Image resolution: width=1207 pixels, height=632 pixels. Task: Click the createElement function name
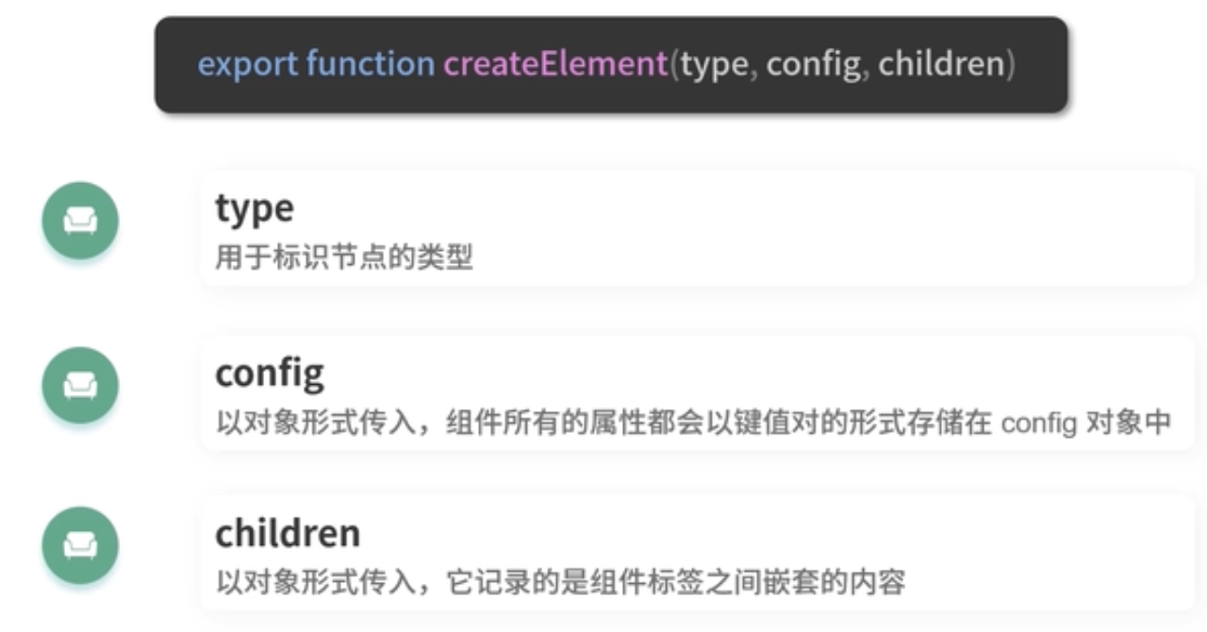(x=555, y=64)
